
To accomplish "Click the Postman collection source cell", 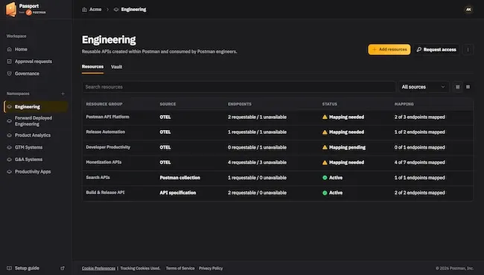I will point(180,178).
